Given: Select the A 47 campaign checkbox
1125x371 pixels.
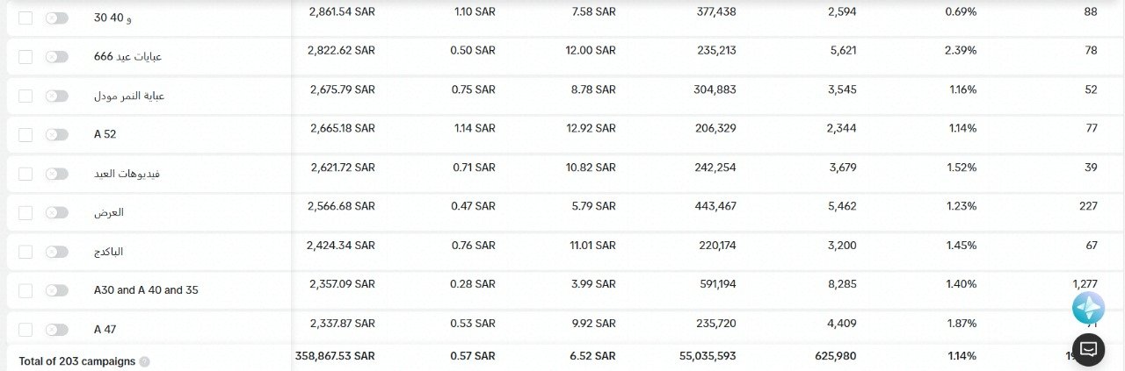Looking at the screenshot, I should pyautogui.click(x=25, y=330).
